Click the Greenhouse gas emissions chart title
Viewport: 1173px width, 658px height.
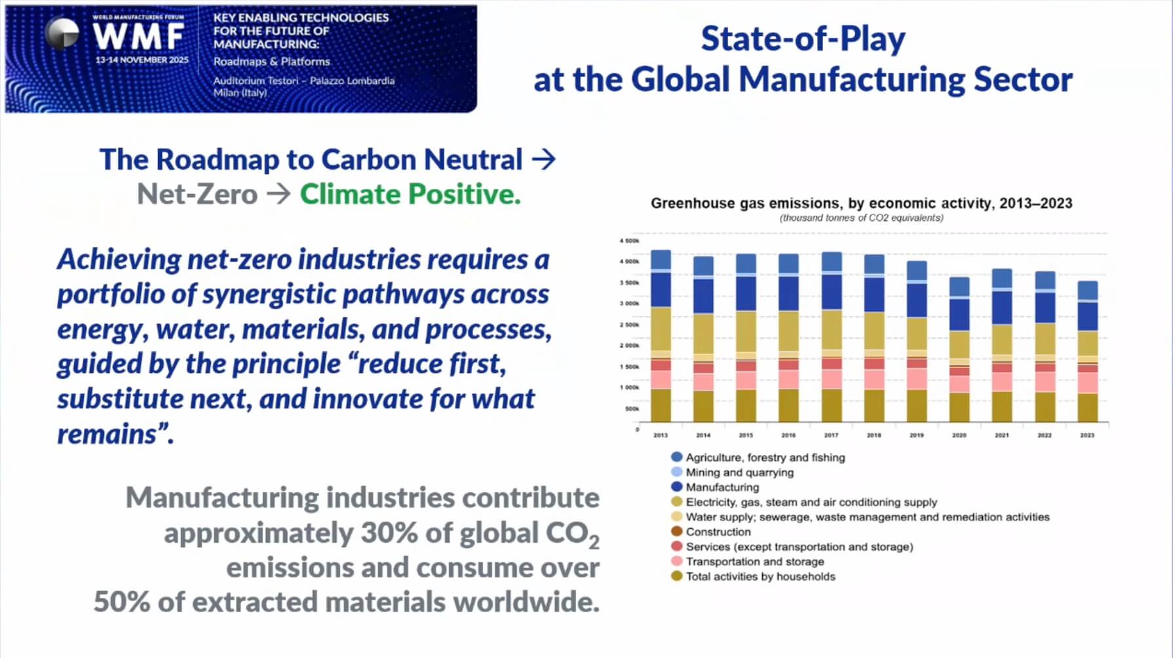click(x=861, y=203)
